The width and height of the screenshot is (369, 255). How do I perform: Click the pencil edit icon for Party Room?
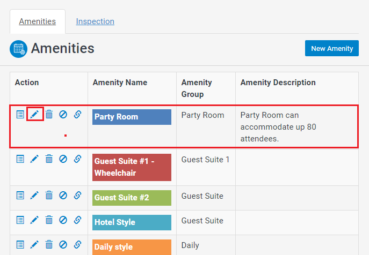coord(35,114)
